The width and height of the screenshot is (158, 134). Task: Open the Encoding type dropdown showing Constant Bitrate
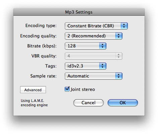96,26
